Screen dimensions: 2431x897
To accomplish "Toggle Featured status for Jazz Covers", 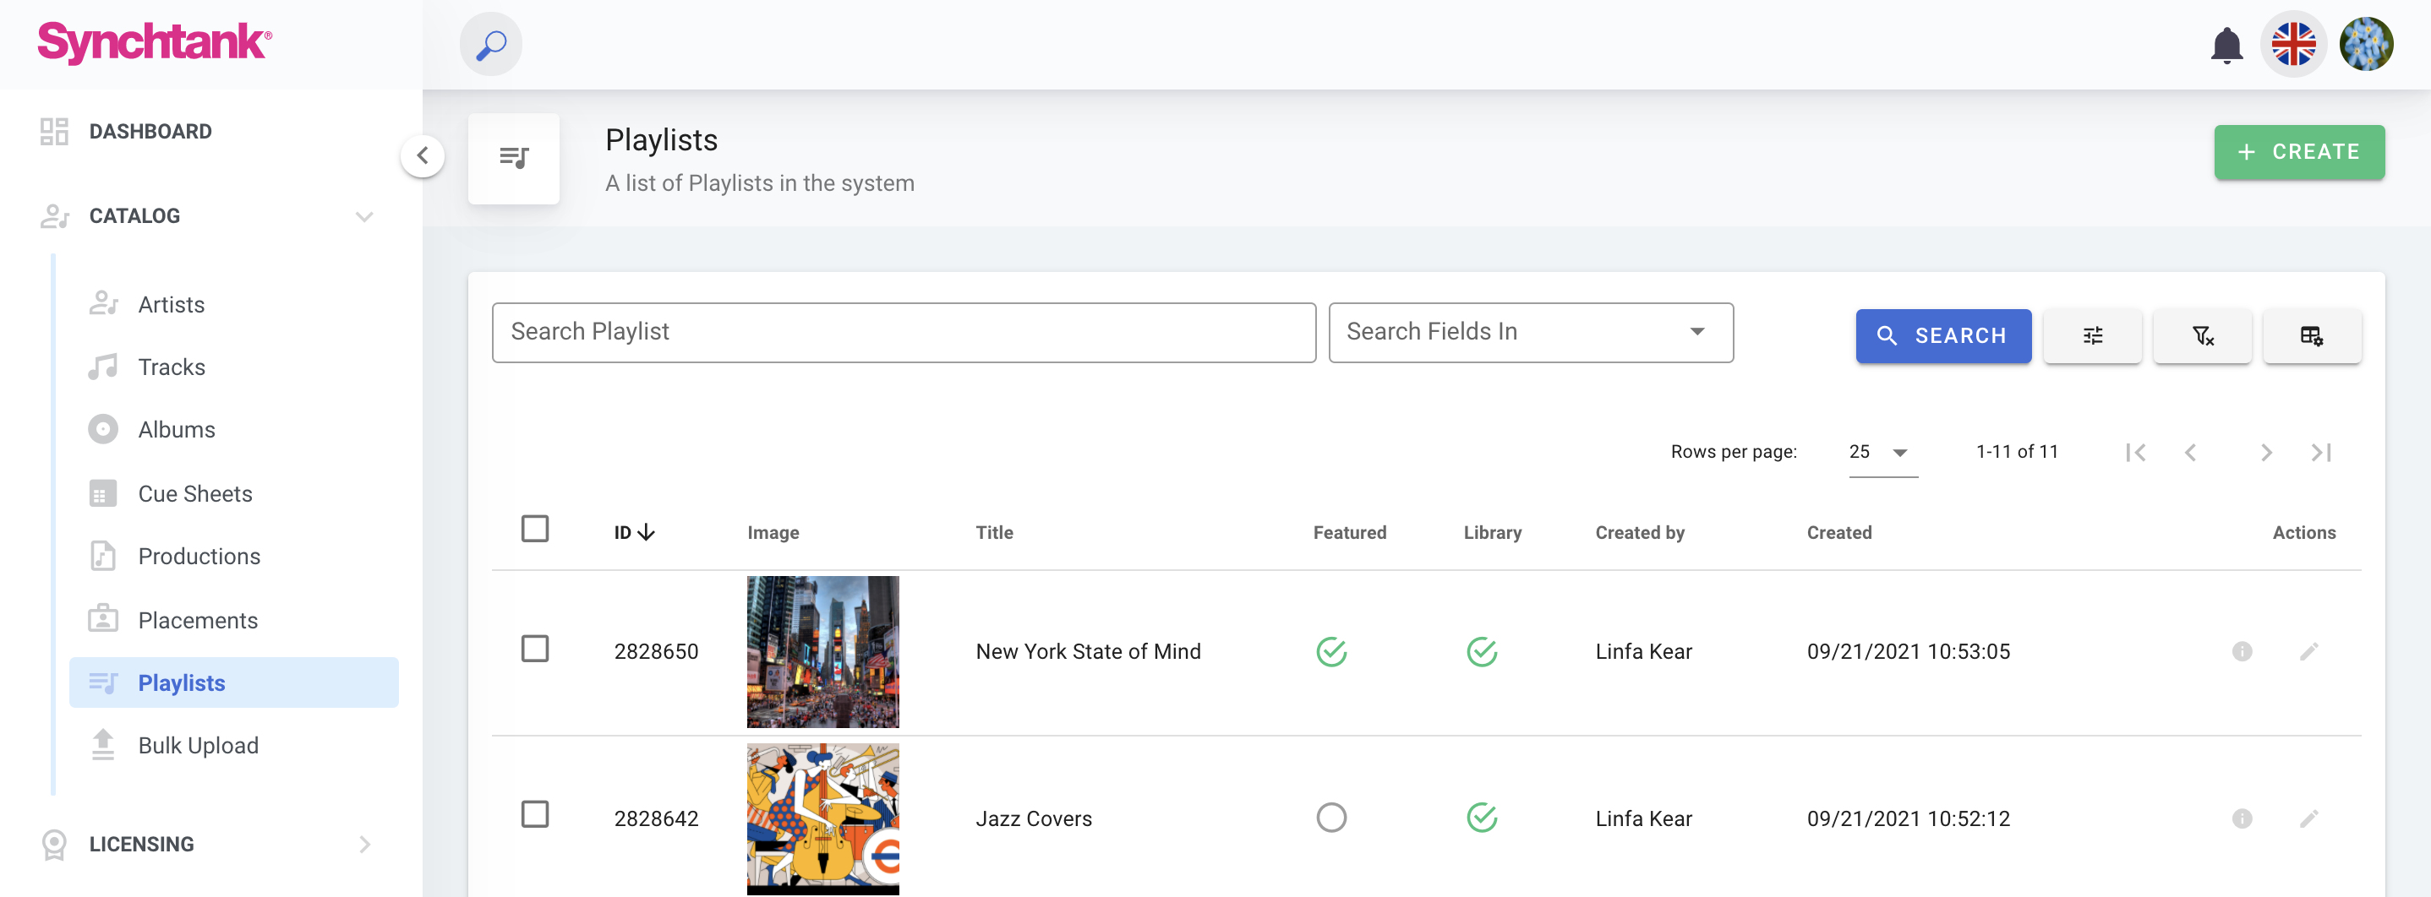I will tap(1330, 818).
